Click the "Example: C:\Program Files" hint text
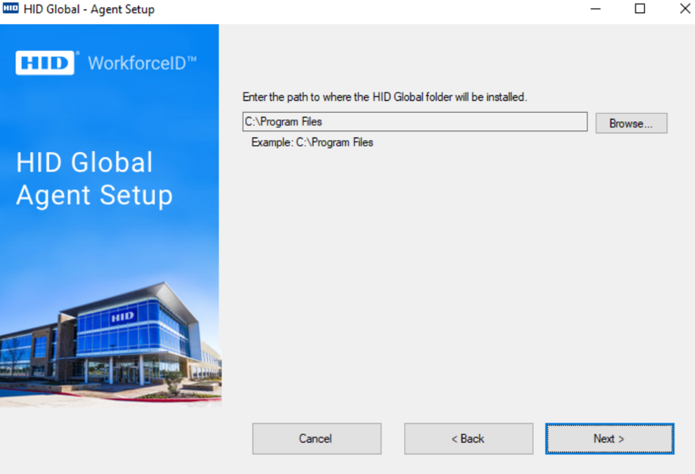 click(x=312, y=142)
